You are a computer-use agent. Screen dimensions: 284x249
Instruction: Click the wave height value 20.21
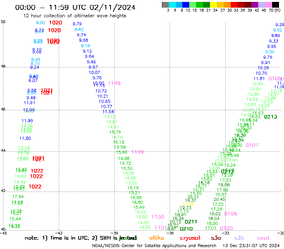193,197
